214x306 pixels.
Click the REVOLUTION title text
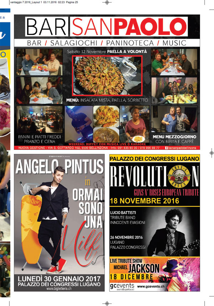[x=154, y=176]
